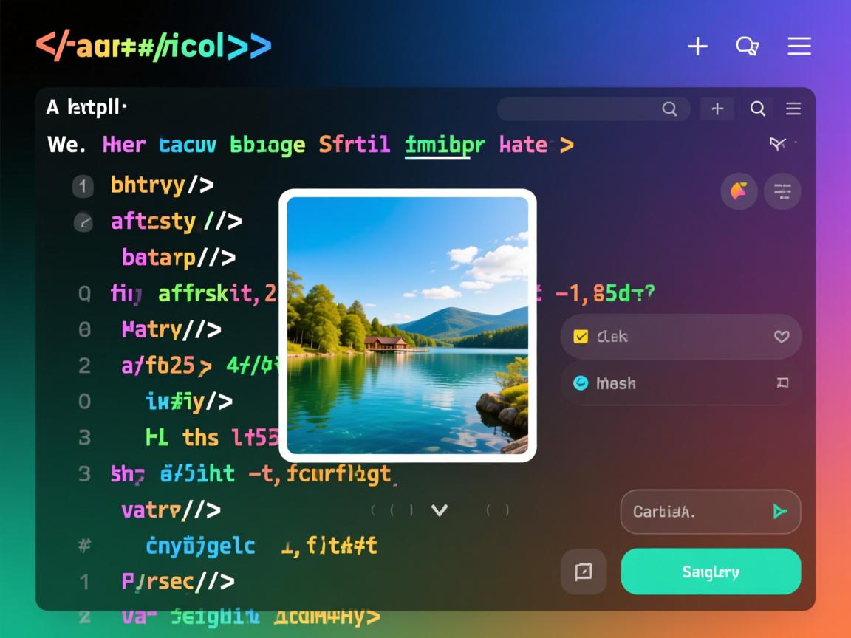Click the lake photo thumbnail in the center
This screenshot has width=851, height=638.
pyautogui.click(x=409, y=325)
